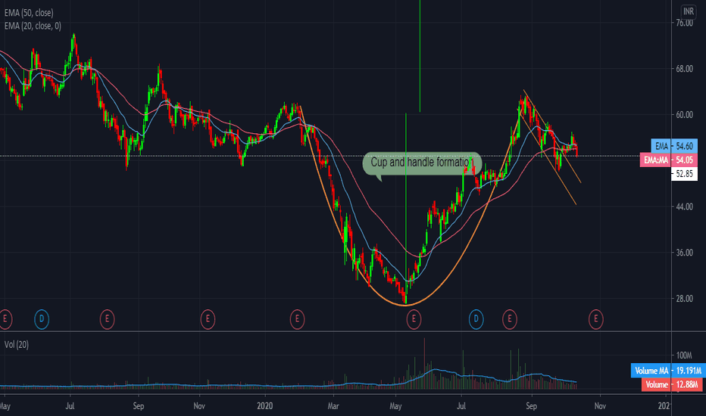Open the dividend D marker above Jul 2020

pos(476,319)
